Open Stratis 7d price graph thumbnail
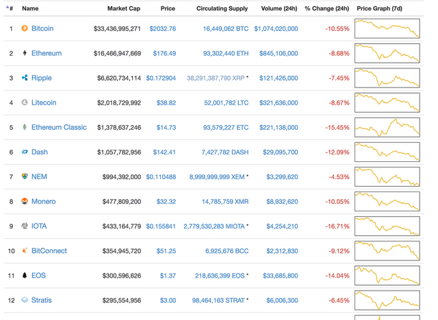Image resolution: width=438 pixels, height=320 pixels. [387, 300]
